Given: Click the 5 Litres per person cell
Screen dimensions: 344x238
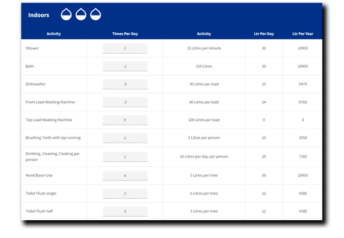Looking at the screenshot, I should tap(204, 138).
